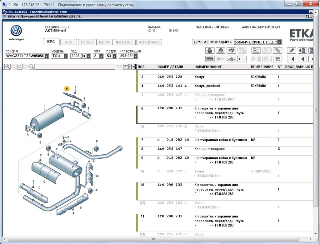
Task: Switch to the INFOLINE tab
Action: 124,42
